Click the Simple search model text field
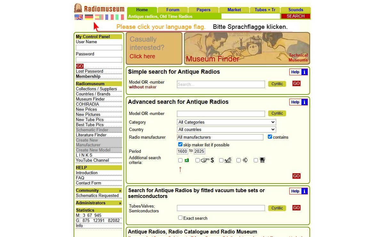Viewport: 384px width, 237px height. [221, 84]
